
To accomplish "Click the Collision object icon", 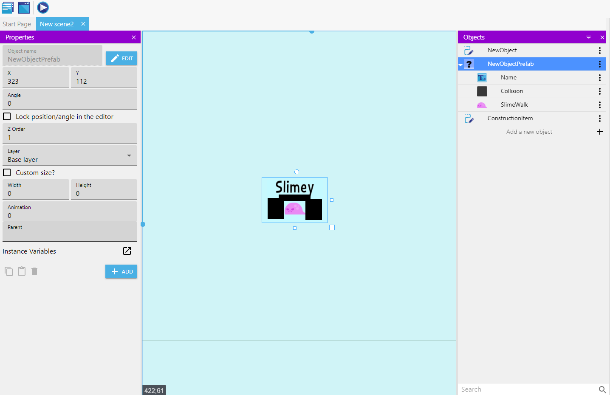I will [x=482, y=91].
